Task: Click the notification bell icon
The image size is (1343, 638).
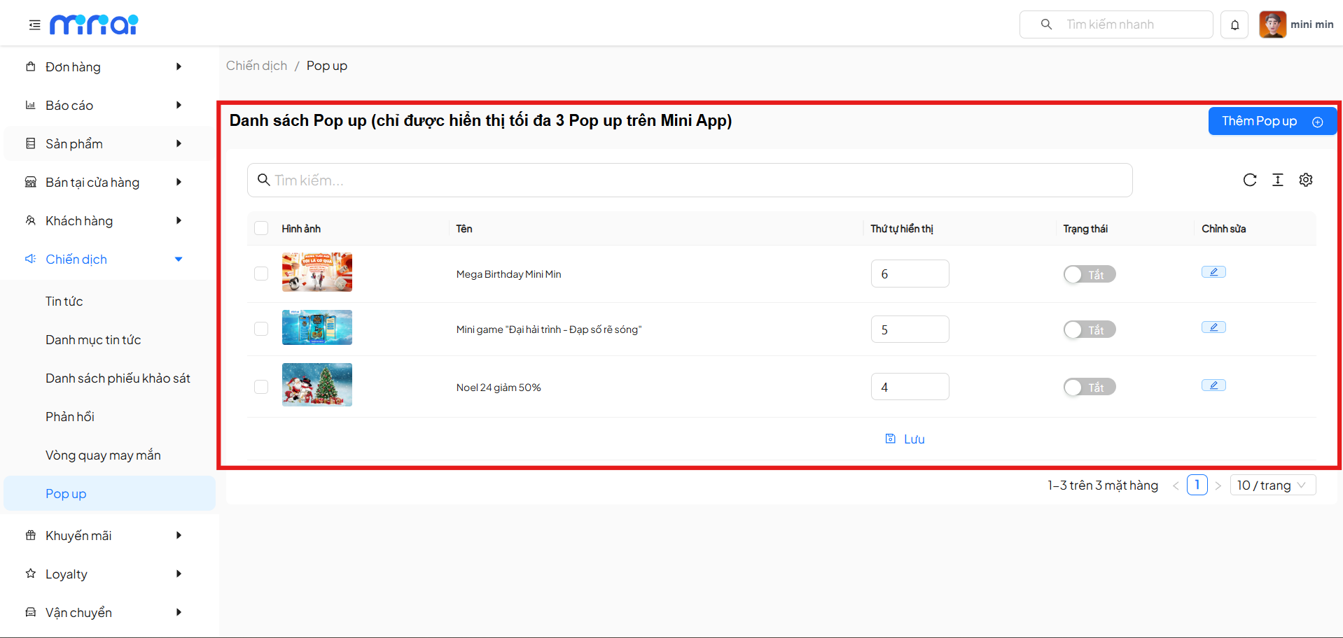Action: point(1234,25)
